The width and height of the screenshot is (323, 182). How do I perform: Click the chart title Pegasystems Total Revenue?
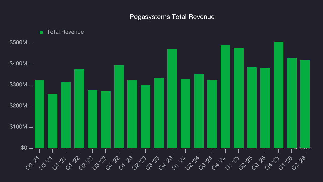[x=172, y=17]
